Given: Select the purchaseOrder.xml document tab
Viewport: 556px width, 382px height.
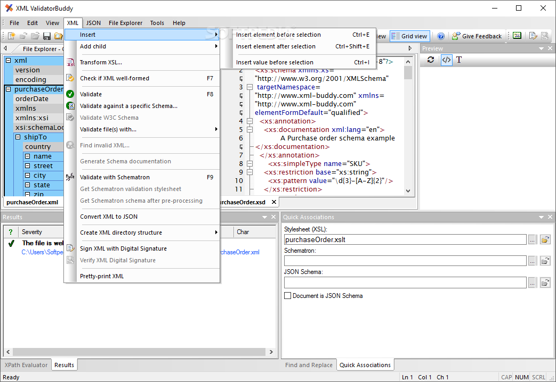Looking at the screenshot, I should (x=33, y=202).
